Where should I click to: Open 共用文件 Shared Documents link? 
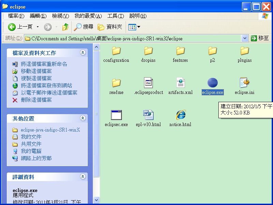[31, 144]
